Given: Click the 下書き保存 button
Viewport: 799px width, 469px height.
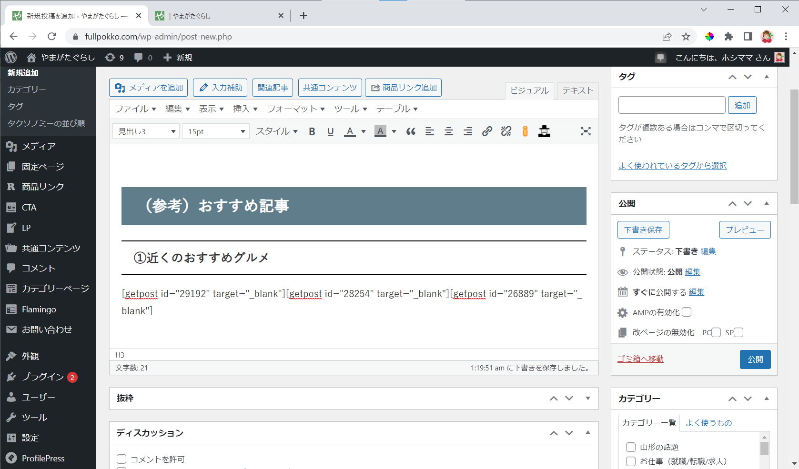Looking at the screenshot, I should [643, 230].
